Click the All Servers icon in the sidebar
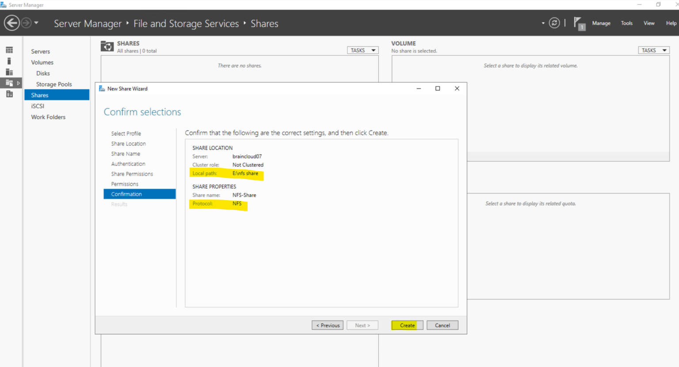This screenshot has height=367, width=679. [x=9, y=72]
